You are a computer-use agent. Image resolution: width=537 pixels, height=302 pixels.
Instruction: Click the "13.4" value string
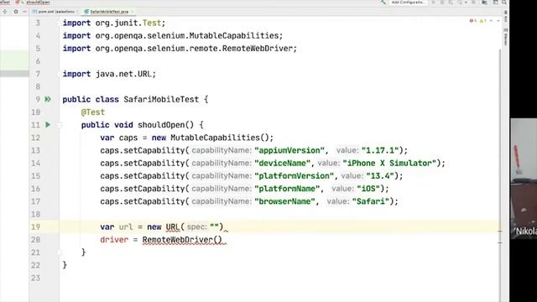click(x=380, y=175)
